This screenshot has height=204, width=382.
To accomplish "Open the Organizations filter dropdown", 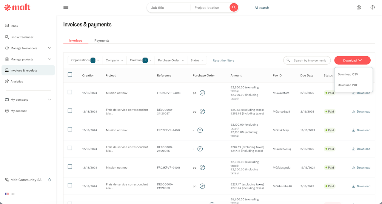I will (x=85, y=60).
